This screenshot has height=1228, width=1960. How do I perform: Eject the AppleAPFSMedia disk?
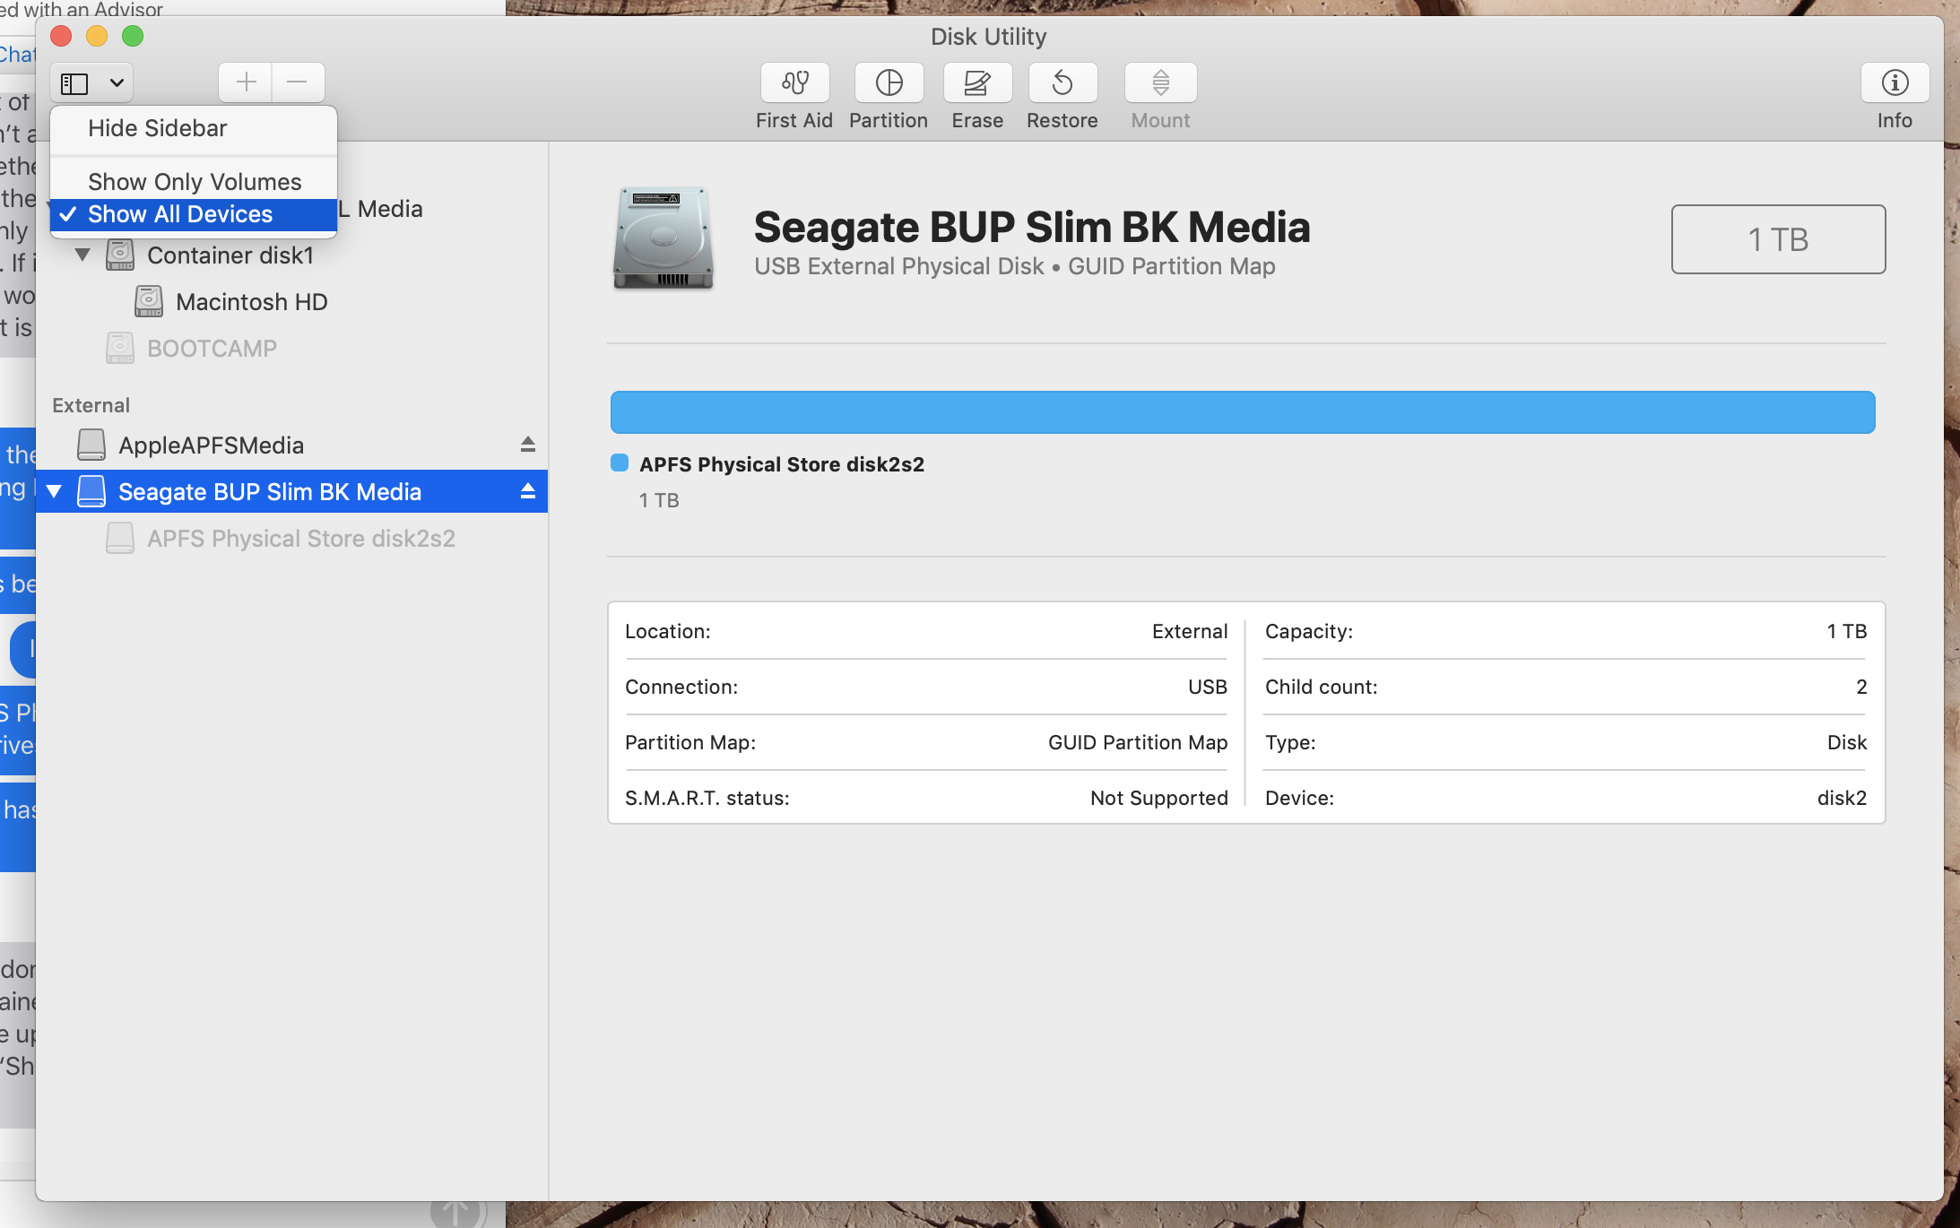[x=528, y=445]
